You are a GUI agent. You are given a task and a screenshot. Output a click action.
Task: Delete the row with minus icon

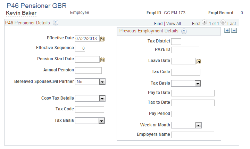coord(234,30)
